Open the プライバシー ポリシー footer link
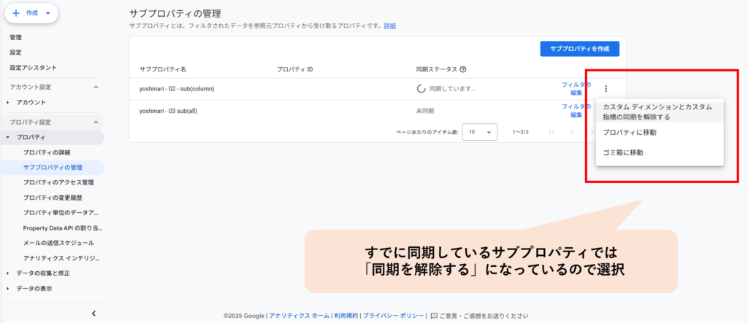Image resolution: width=748 pixels, height=323 pixels. [x=393, y=316]
